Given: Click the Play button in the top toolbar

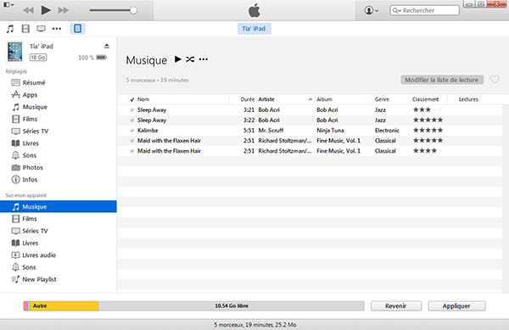Looking at the screenshot, I should point(46,10).
